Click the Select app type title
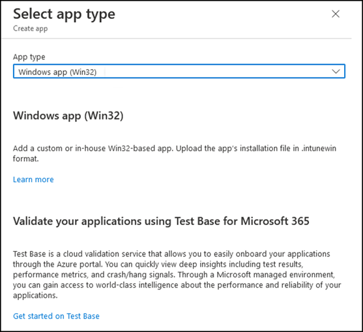 (64, 14)
